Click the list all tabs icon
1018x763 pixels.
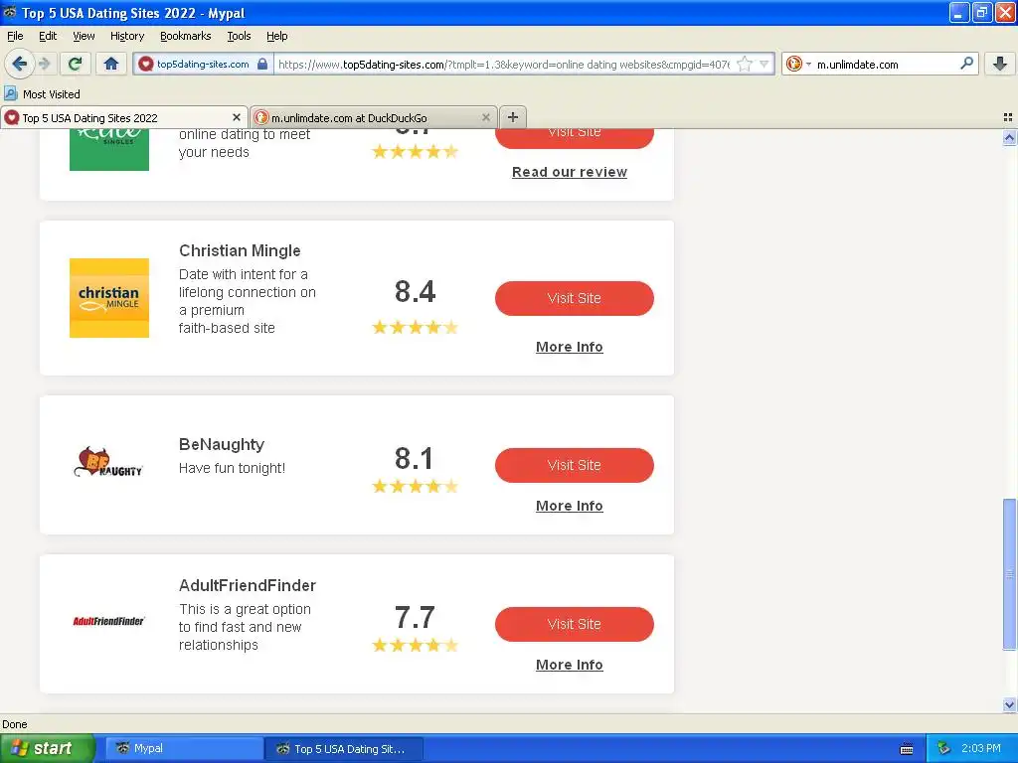1008,117
